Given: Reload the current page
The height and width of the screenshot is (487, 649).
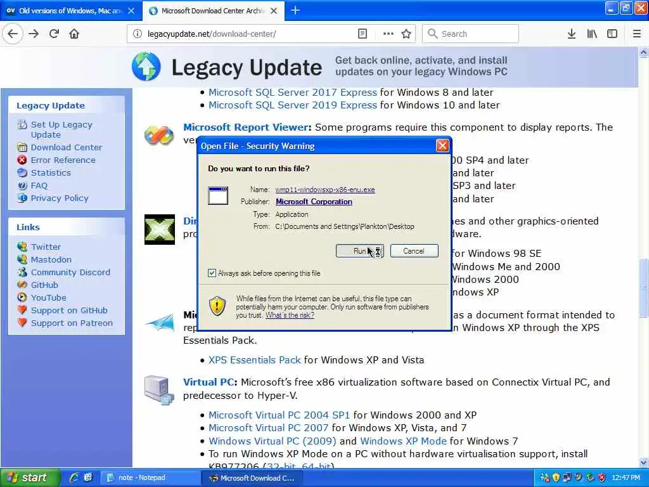Looking at the screenshot, I should click(x=55, y=34).
